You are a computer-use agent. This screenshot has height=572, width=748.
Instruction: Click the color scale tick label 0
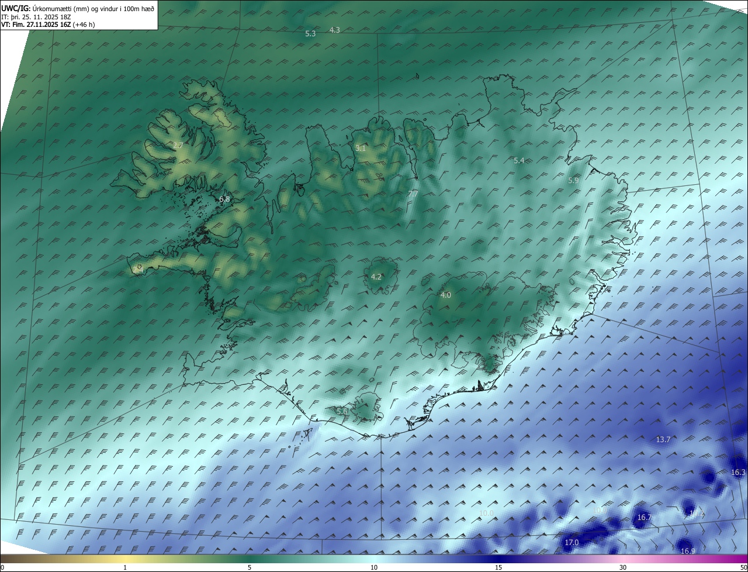[x=2, y=568]
